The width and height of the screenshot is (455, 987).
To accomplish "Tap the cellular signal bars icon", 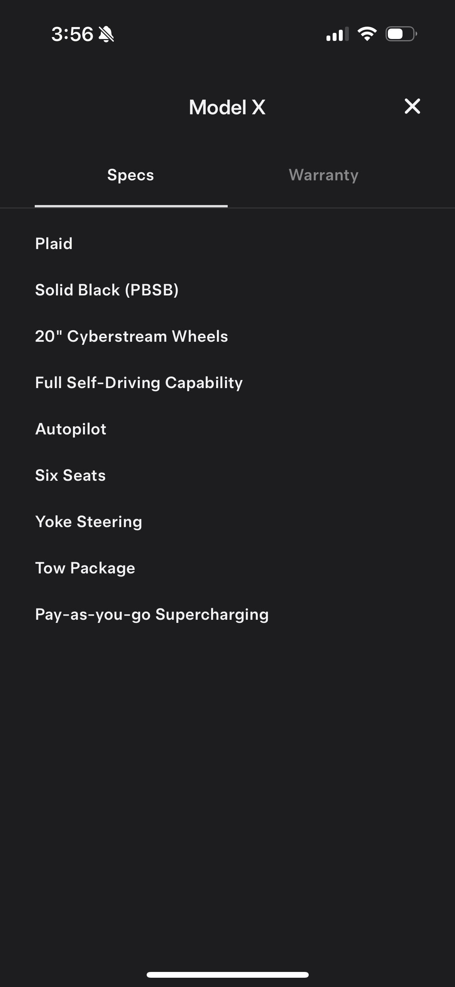I will pos(337,34).
